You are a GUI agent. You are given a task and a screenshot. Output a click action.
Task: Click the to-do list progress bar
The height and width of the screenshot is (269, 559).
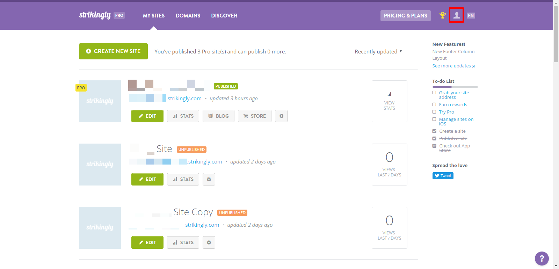(x=455, y=87)
